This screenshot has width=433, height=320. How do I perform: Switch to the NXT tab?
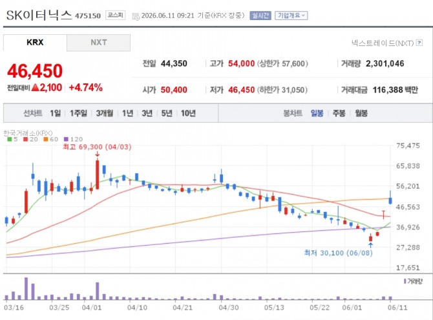(x=99, y=43)
